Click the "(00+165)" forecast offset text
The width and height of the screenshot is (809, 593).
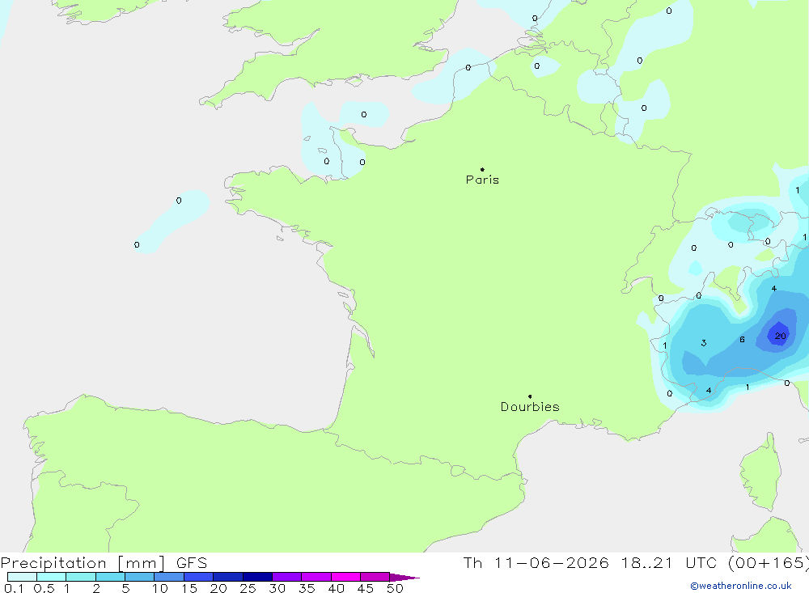click(769, 563)
